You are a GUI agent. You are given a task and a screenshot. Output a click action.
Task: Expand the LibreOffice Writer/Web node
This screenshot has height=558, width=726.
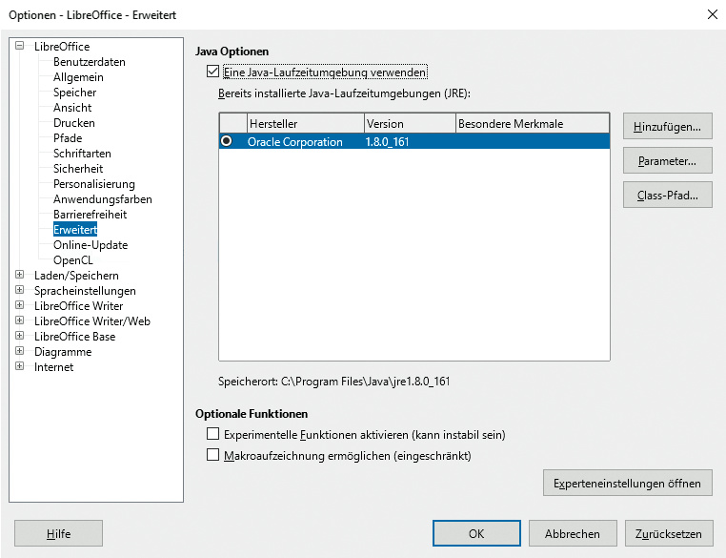pyautogui.click(x=19, y=320)
